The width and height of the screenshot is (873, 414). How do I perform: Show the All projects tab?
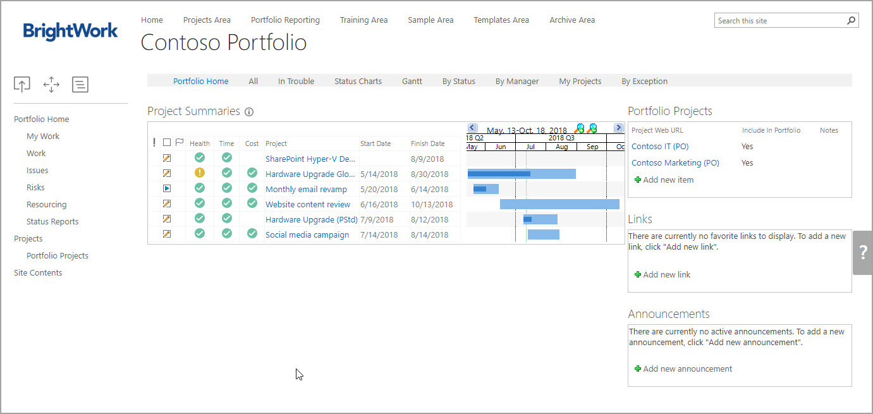point(253,81)
